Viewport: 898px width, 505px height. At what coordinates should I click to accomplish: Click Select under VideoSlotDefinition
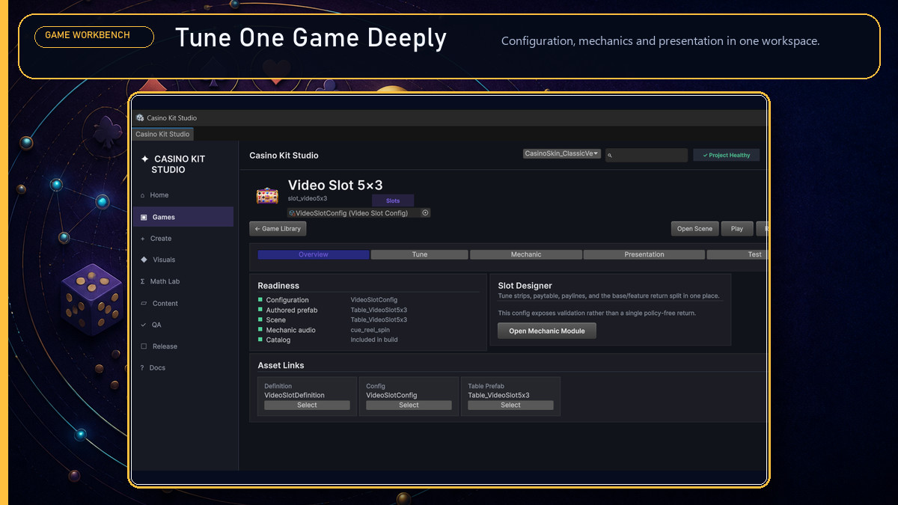click(307, 405)
